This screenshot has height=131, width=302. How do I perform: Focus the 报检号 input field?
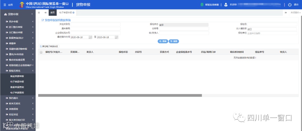pos(272,25)
